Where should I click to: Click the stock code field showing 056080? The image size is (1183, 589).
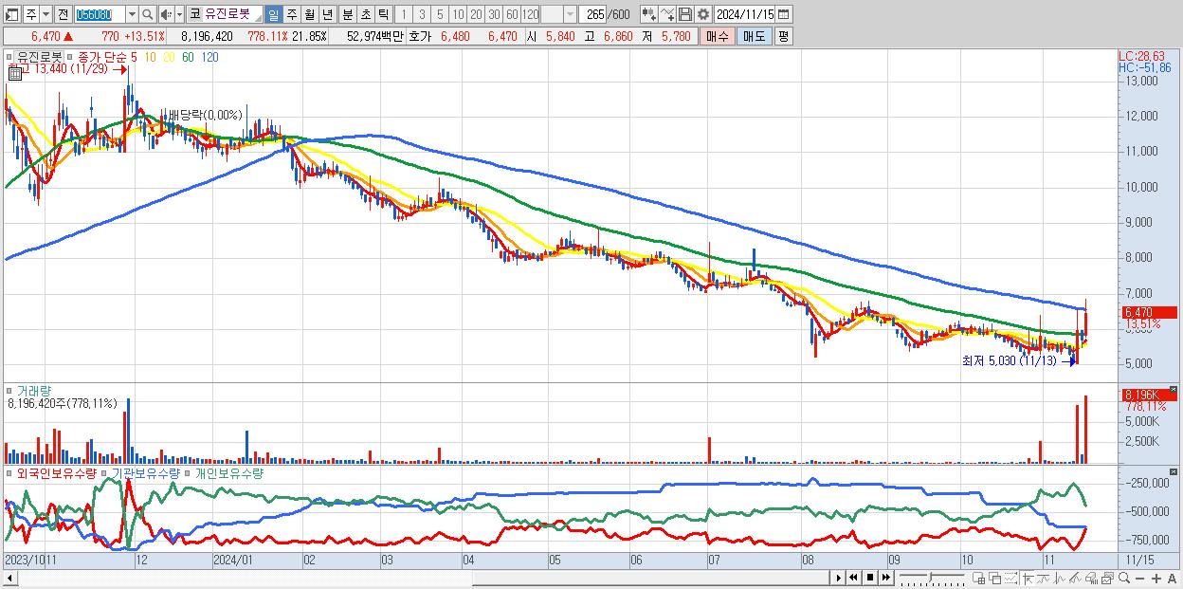[100, 15]
